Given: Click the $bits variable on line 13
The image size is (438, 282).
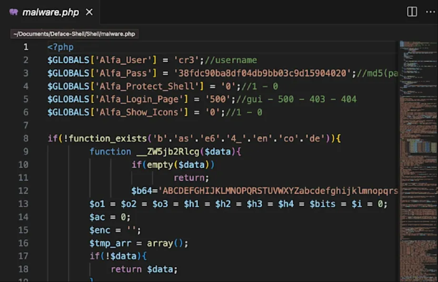Looking at the screenshot, I should (322, 204).
